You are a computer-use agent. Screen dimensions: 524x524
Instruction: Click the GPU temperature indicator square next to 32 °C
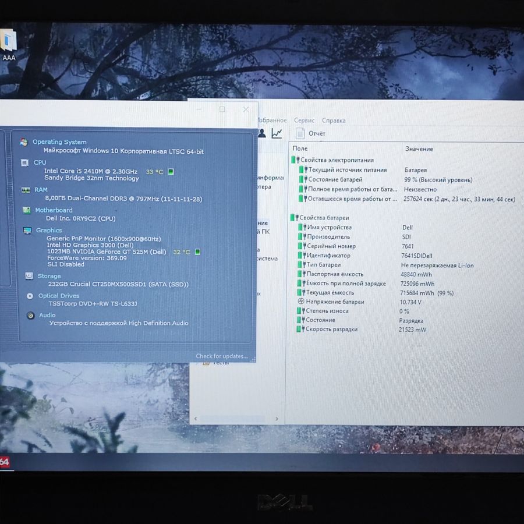click(x=197, y=252)
